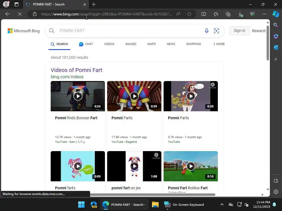This screenshot has width=282, height=211.
Task: Click the tray volume muted icon
Action: (x=246, y=204)
